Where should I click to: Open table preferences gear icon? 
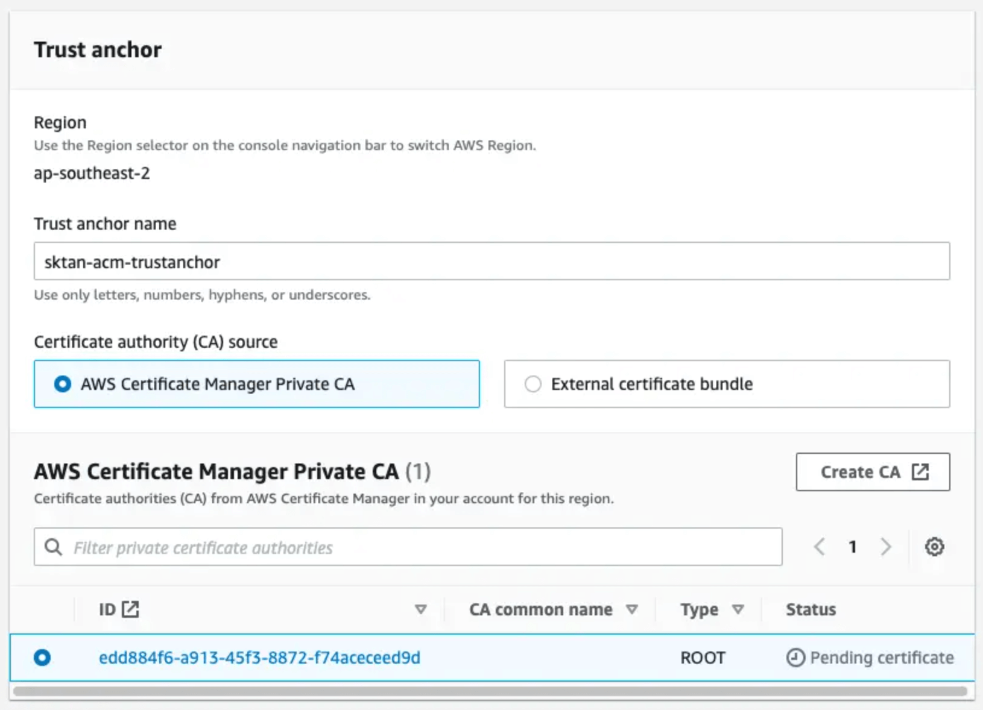[934, 547]
